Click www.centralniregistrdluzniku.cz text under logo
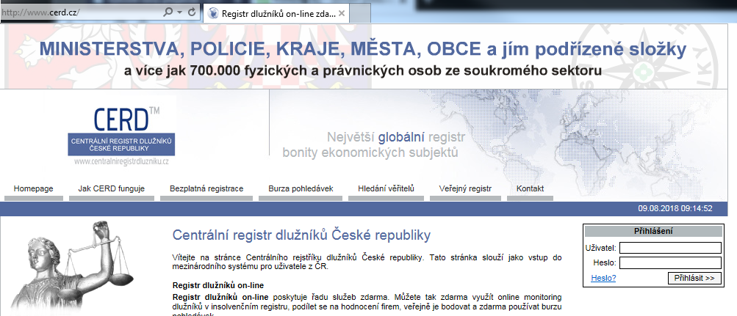This screenshot has width=737, height=316. coord(121,161)
